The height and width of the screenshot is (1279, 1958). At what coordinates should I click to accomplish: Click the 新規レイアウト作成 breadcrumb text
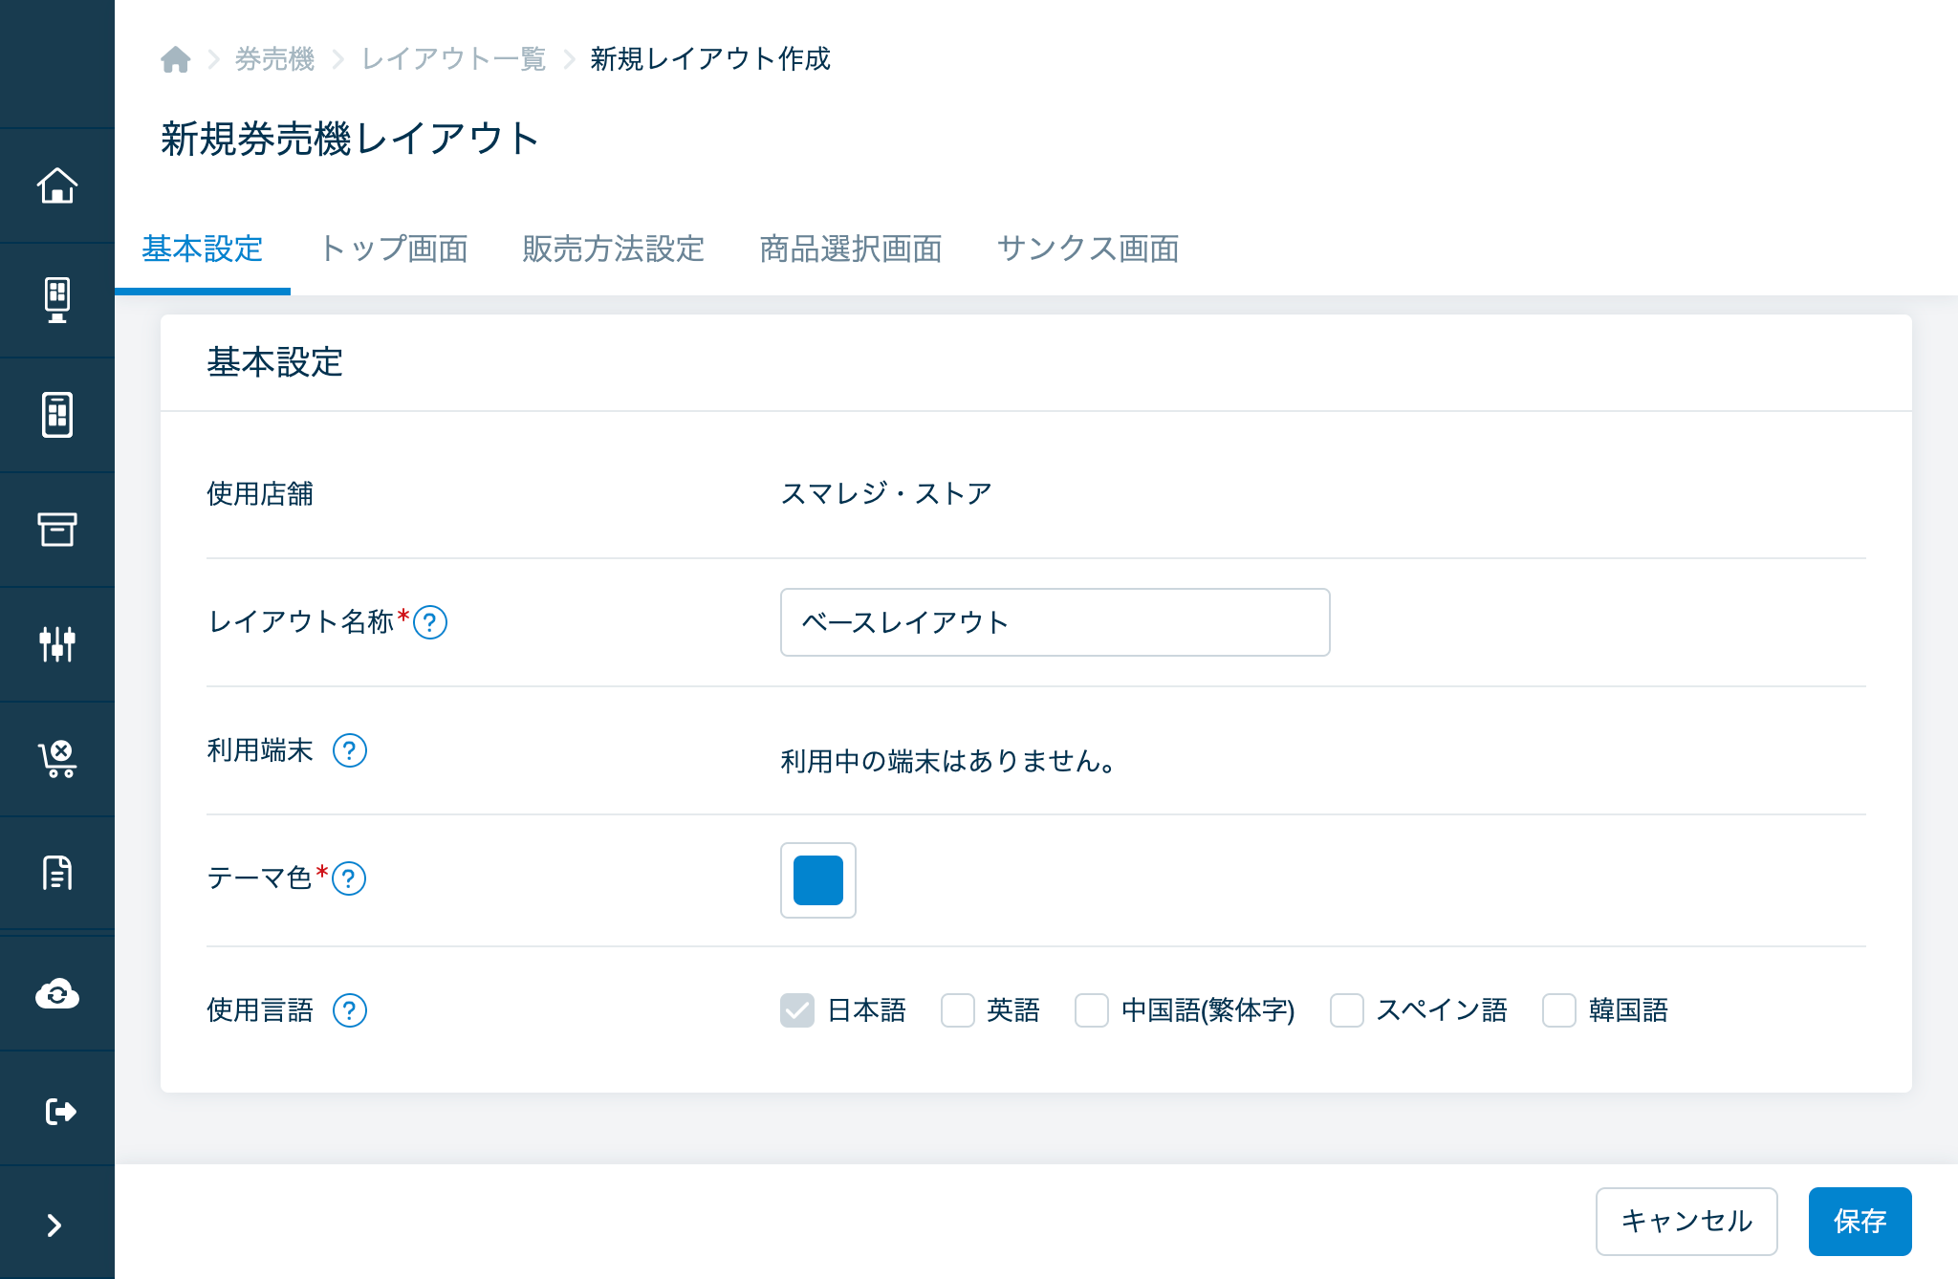click(x=710, y=59)
